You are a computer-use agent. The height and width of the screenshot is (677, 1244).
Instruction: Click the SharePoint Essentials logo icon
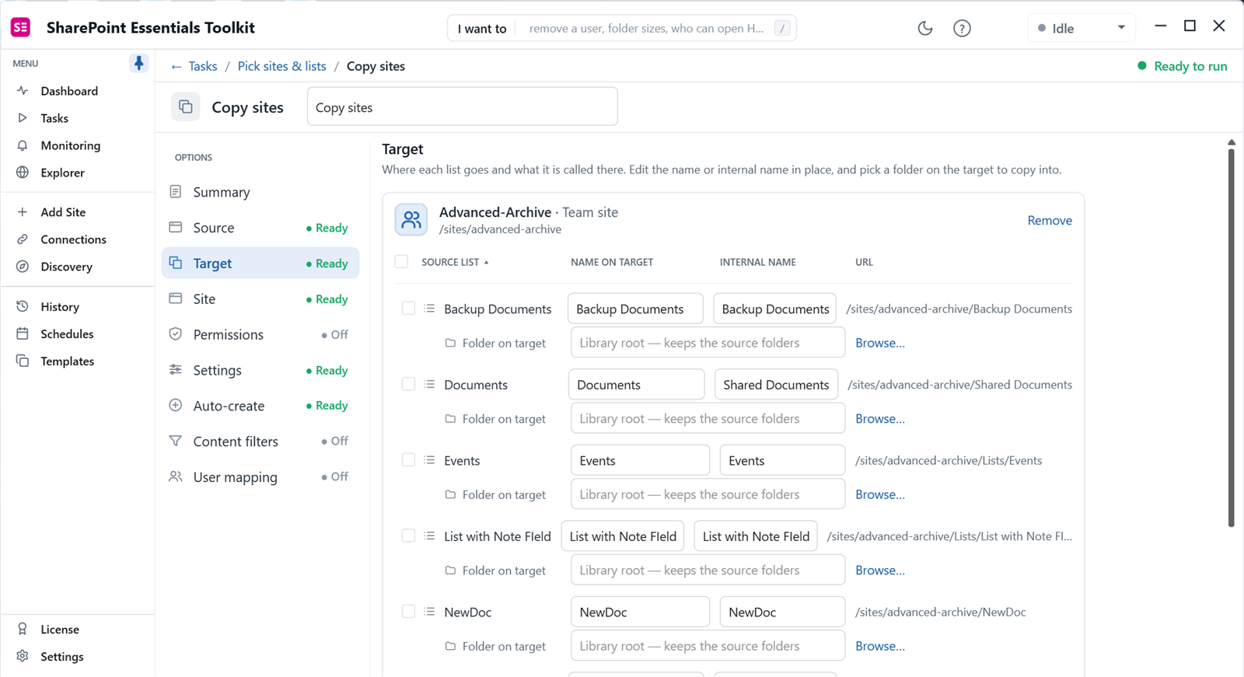21,27
